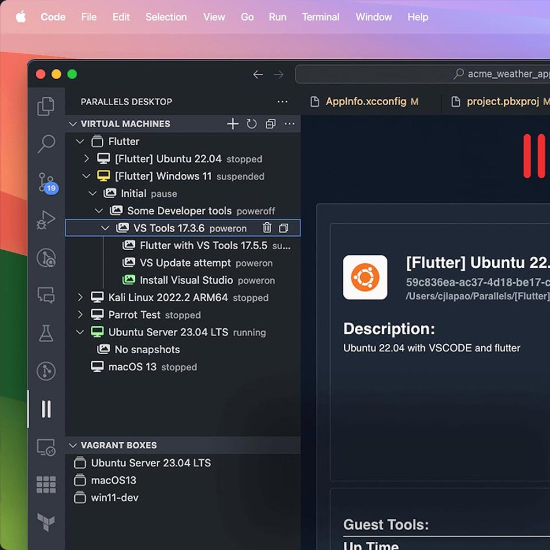Collapse all items in Virtual Machines panel
The height and width of the screenshot is (550, 550).
[270, 124]
